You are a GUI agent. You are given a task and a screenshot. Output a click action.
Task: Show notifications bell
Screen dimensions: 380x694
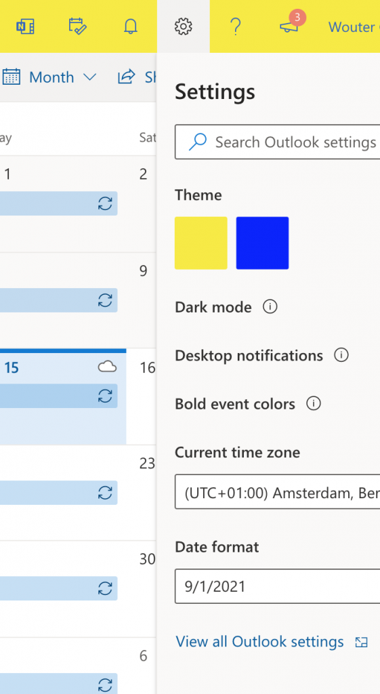point(131,26)
